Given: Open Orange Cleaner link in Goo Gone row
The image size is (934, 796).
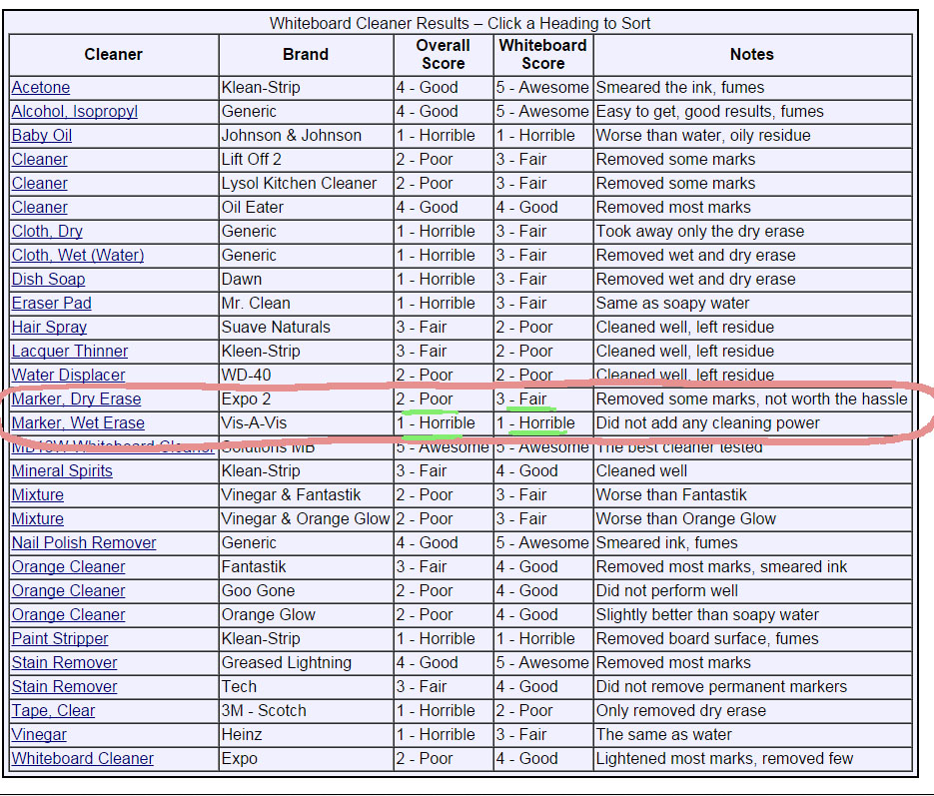Looking at the screenshot, I should [69, 590].
